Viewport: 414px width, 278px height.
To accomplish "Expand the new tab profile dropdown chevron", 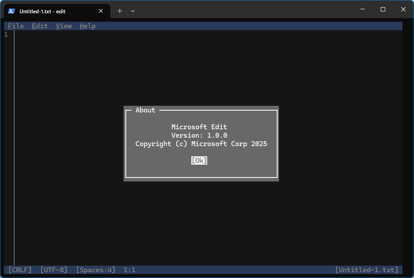I will 133,11.
